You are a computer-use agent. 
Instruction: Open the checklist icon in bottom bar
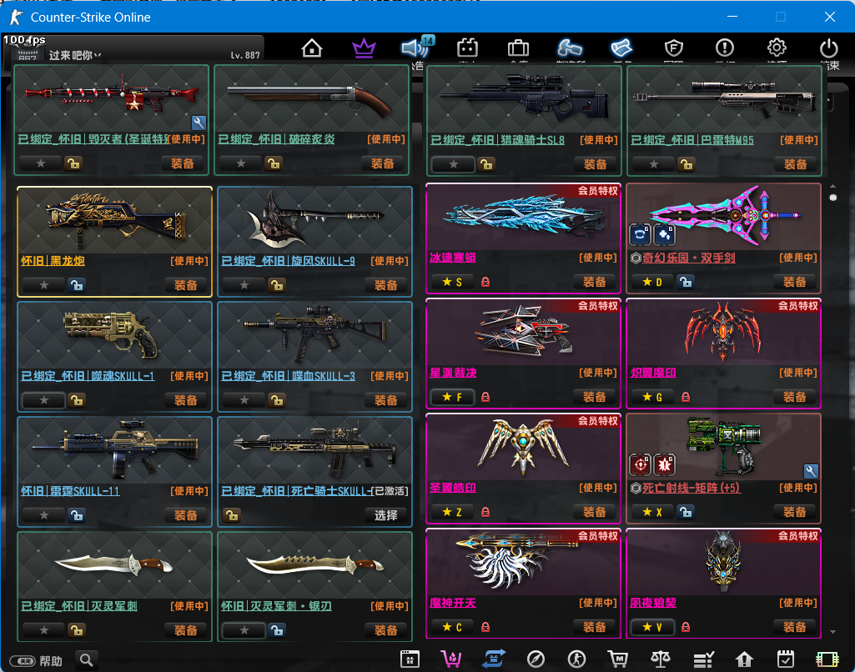[x=703, y=660]
